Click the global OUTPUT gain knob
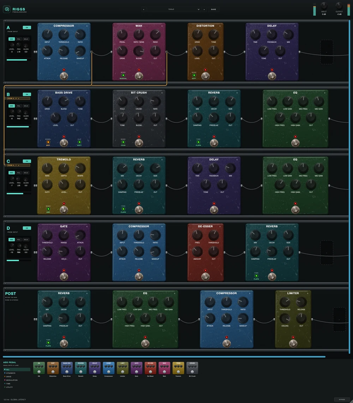The height and width of the screenshot is (403, 353). (x=339, y=6)
